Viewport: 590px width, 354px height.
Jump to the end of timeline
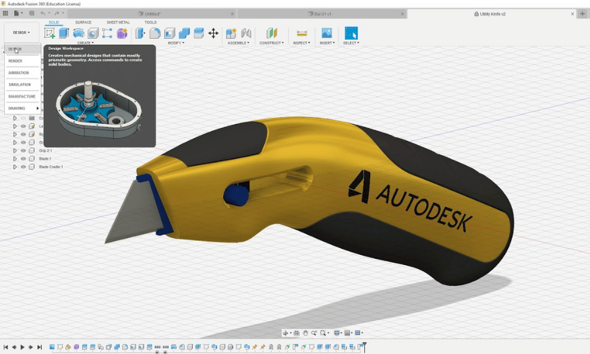click(40, 347)
